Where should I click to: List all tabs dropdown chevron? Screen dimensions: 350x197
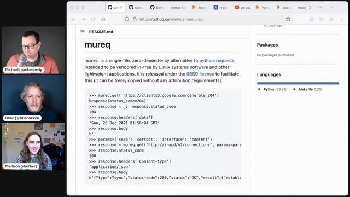(331, 7)
